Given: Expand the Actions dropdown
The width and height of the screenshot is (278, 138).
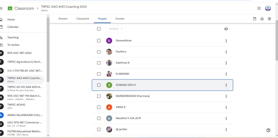Looking at the screenshot, I should tap(116, 29).
